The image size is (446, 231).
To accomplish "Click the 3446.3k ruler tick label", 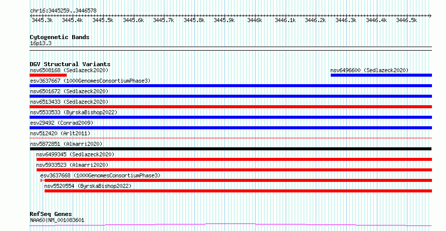I will 346,20.
